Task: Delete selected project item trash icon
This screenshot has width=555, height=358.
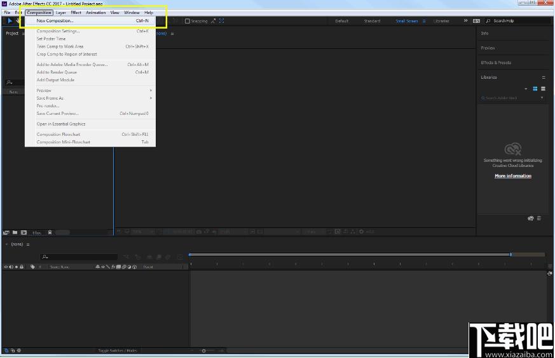Action: [50, 232]
